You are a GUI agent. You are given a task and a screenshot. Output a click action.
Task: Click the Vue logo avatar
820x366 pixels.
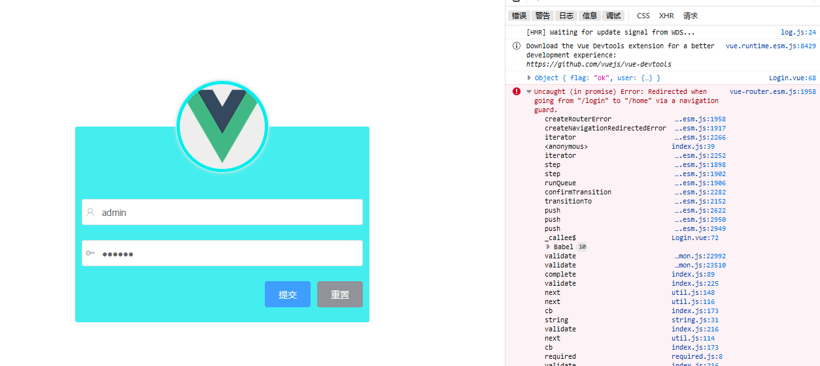[x=222, y=127]
